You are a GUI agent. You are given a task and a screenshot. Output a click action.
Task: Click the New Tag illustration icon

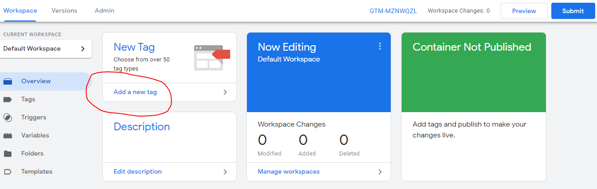point(212,57)
